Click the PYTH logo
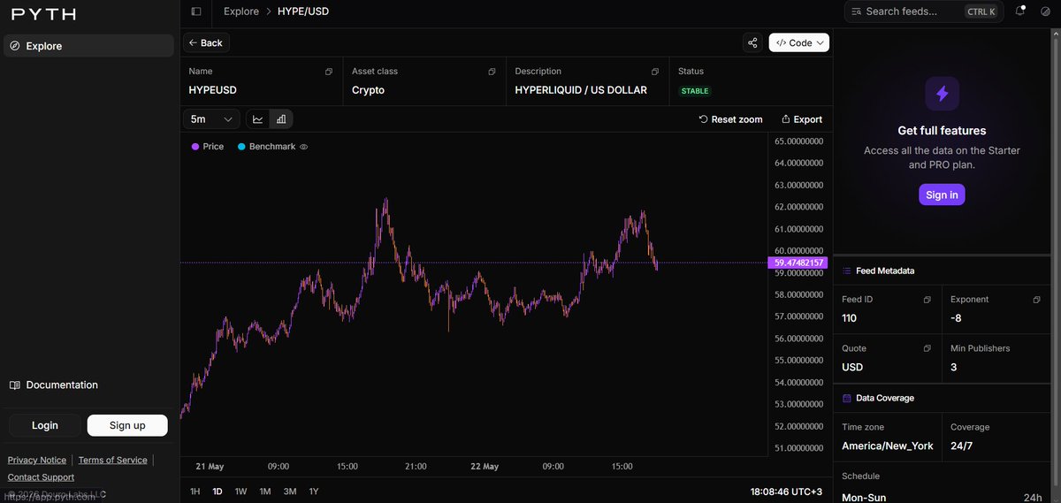This screenshot has width=1061, height=503. (42, 13)
